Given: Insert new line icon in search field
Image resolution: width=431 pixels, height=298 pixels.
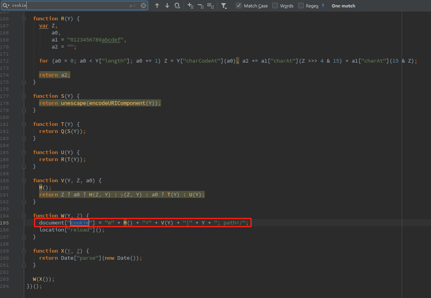Looking at the screenshot, I should coord(132,5).
